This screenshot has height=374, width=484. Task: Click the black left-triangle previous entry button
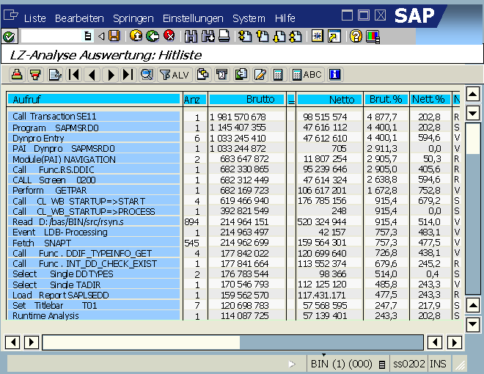(92, 75)
